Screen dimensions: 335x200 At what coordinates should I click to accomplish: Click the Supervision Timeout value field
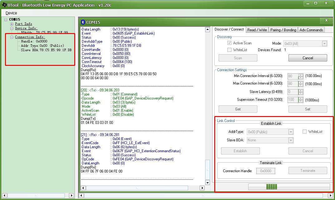point(293,100)
